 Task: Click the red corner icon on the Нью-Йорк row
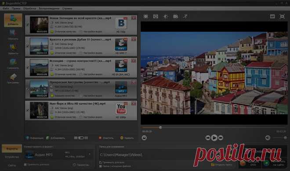[x=134, y=103]
